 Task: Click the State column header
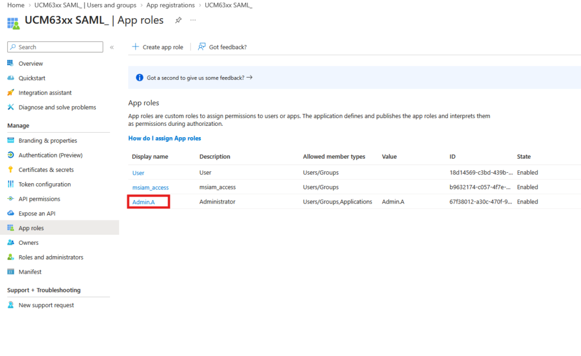[524, 156]
